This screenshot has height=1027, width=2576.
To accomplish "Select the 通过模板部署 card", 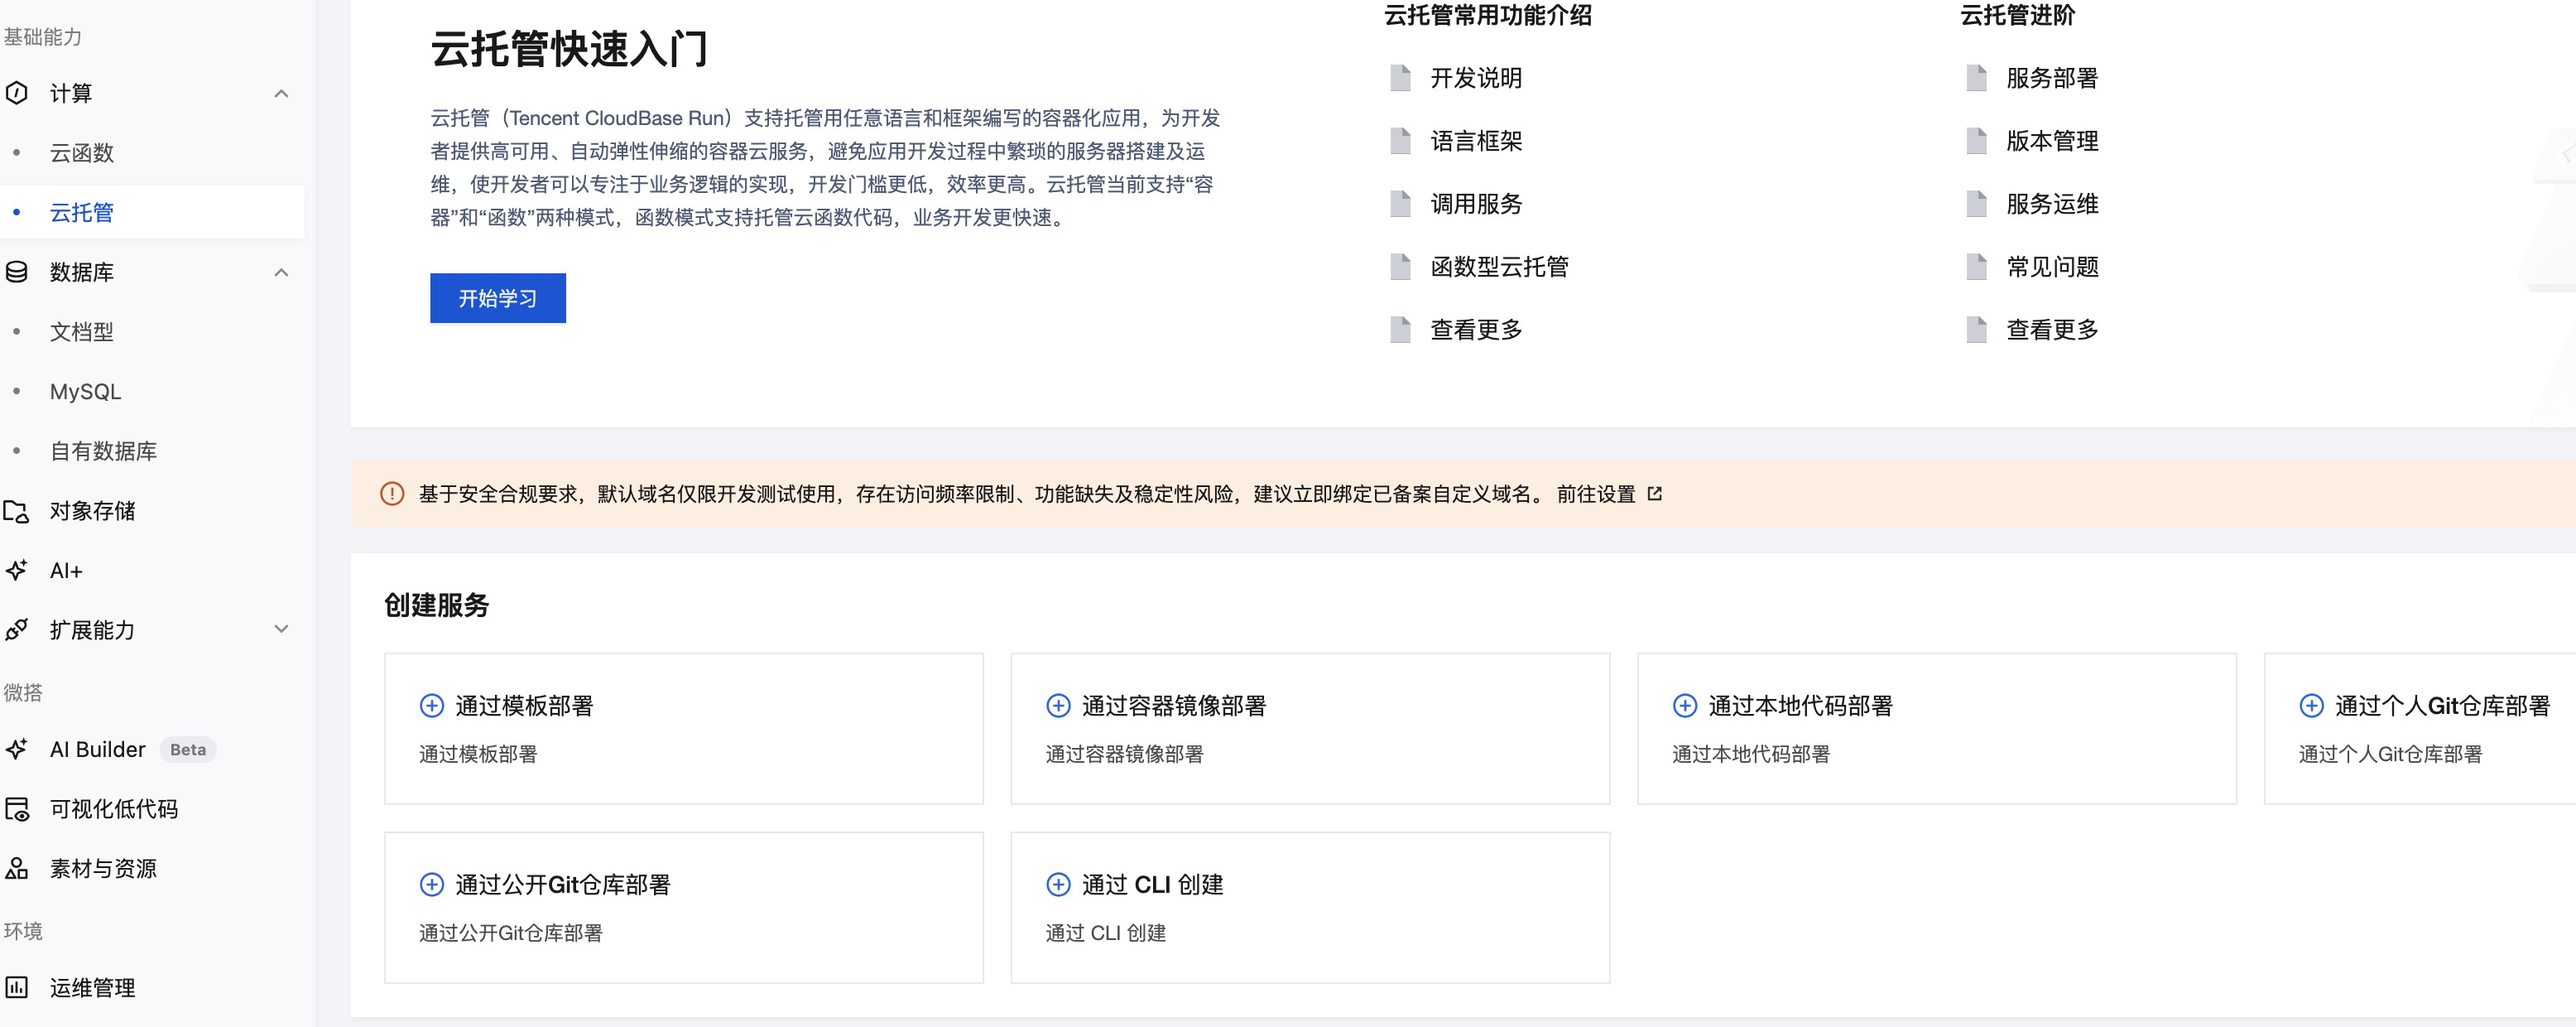I will pos(684,729).
